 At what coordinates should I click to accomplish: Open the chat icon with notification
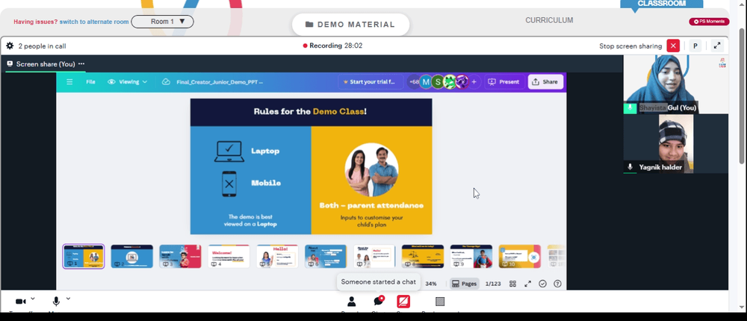tap(379, 302)
